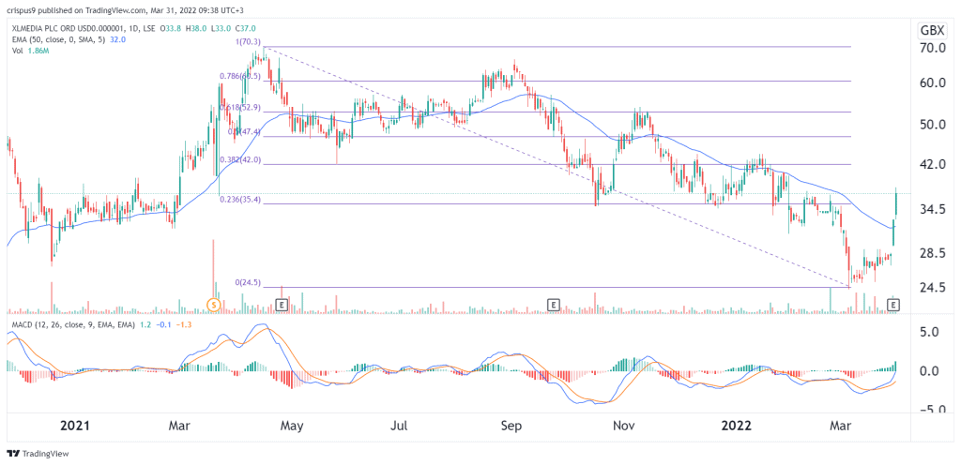Click the H38.0 high value in header

pos(195,29)
